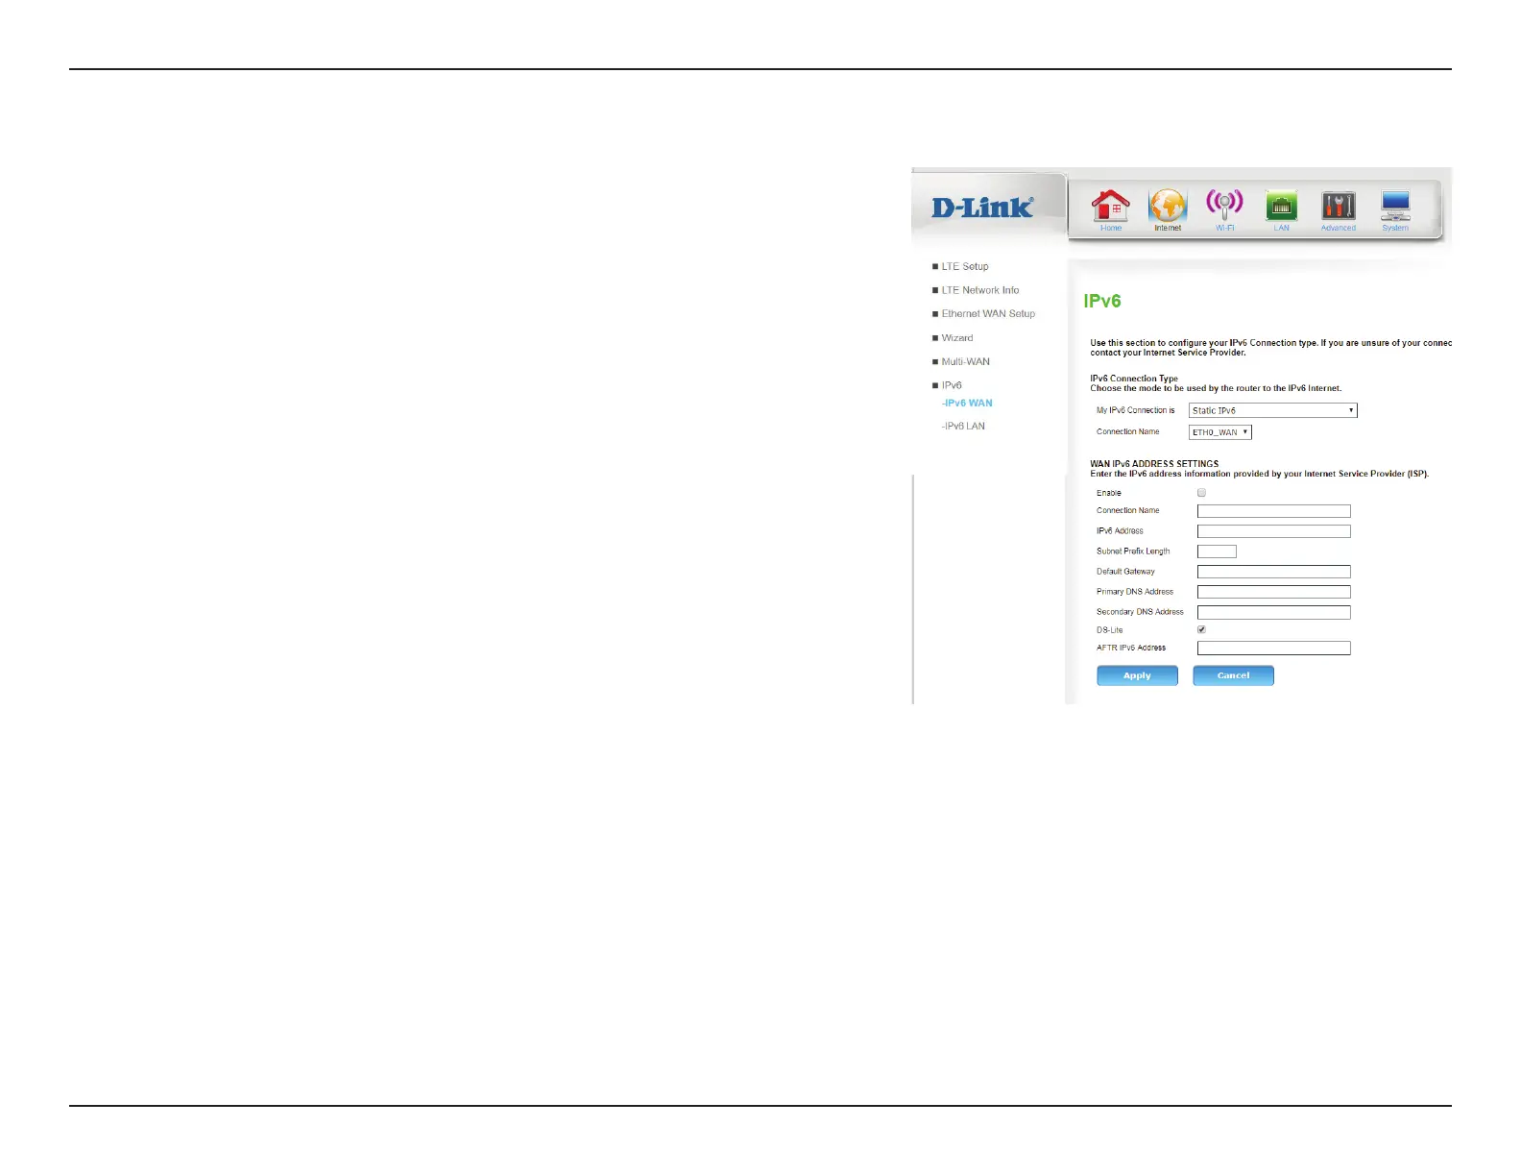Screen dimensions: 1521x1176
Task: Click the System monitor icon
Action: 1395,207
